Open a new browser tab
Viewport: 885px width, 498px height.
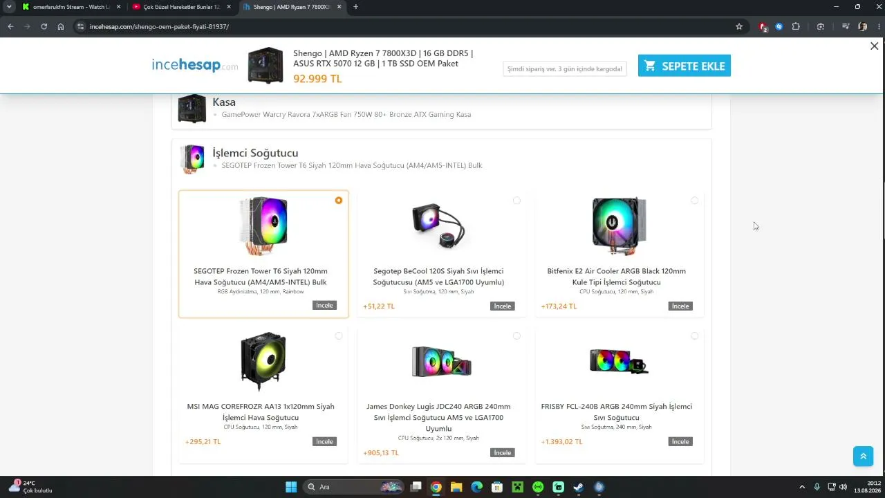pos(355,7)
